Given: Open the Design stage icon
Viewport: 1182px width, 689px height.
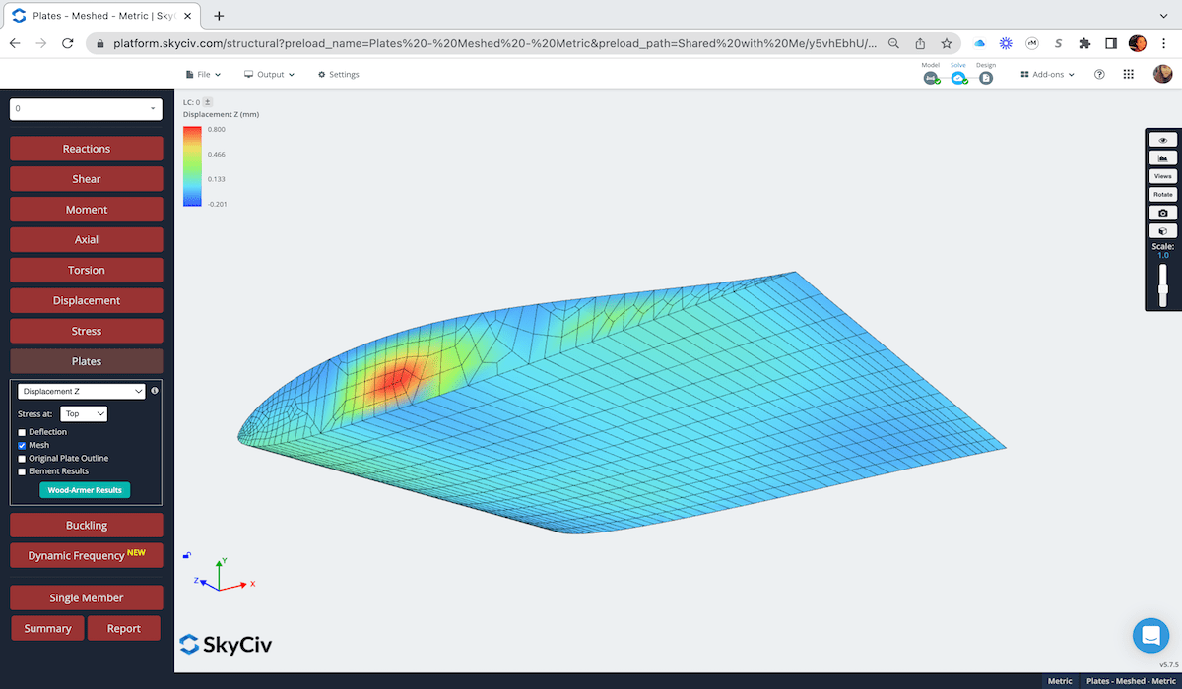Looking at the screenshot, I should (985, 76).
